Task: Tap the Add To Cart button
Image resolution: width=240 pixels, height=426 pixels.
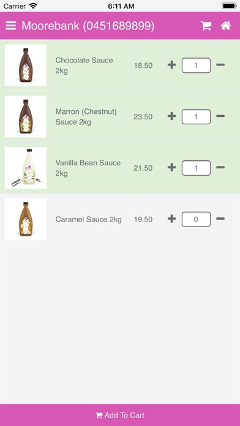Action: coord(120,415)
